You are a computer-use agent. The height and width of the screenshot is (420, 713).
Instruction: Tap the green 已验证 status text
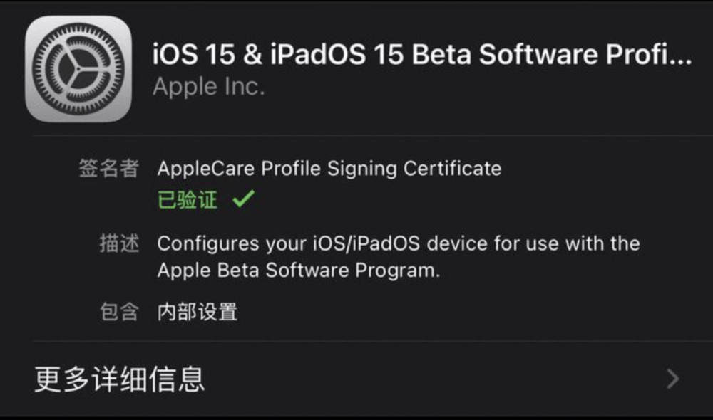click(x=187, y=200)
